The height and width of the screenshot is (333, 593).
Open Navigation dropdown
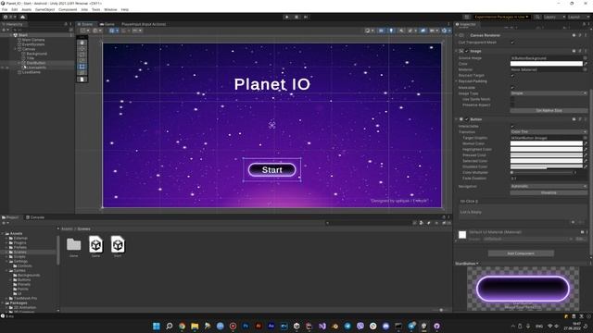(549, 187)
